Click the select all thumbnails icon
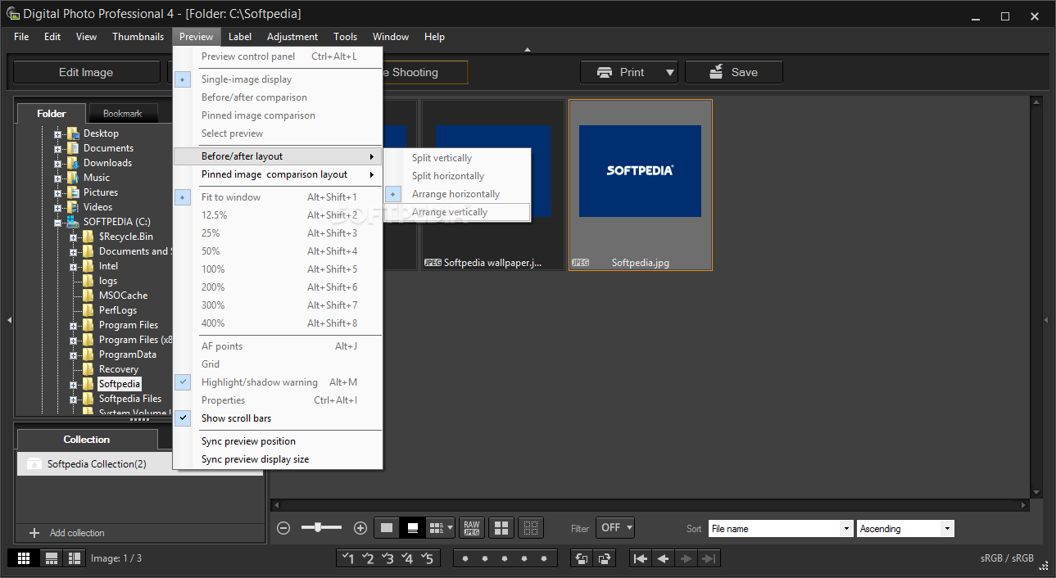 coord(501,528)
